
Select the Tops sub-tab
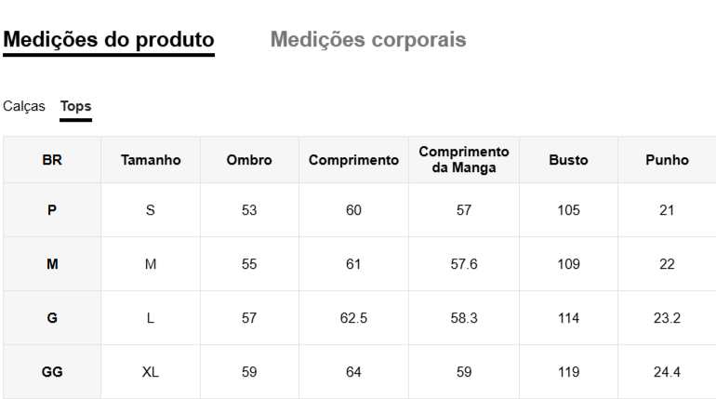pyautogui.click(x=76, y=106)
